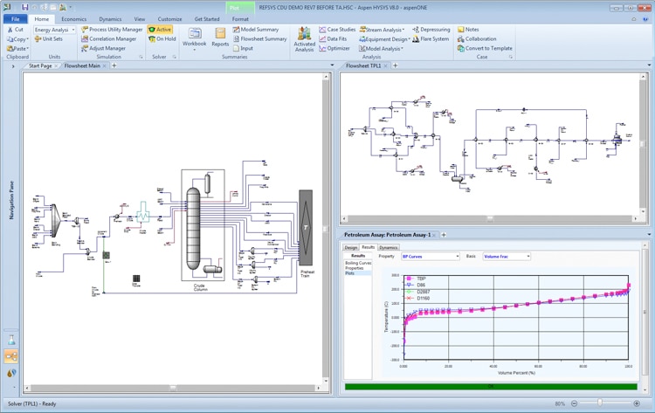Select Boiling Curves in Results list

(358, 263)
